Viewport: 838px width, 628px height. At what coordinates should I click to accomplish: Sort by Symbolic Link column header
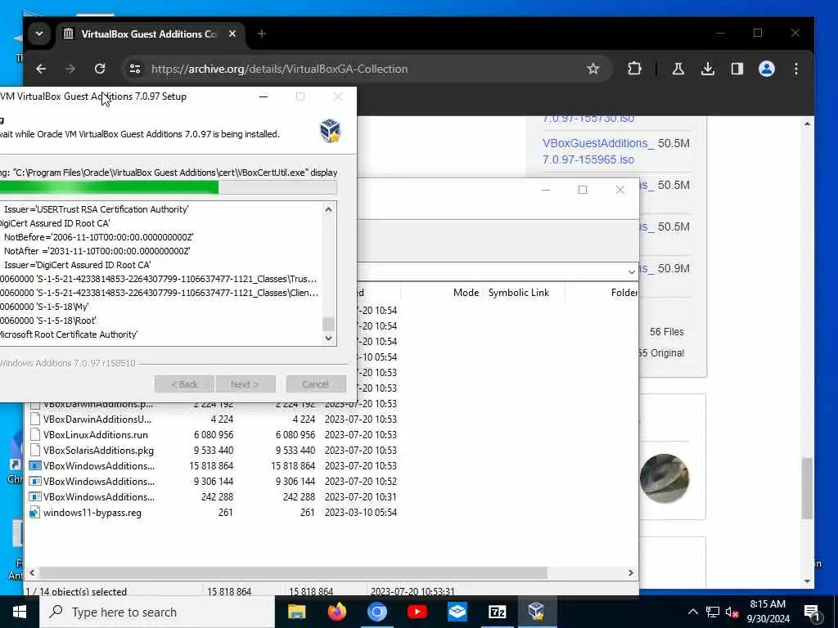(518, 293)
